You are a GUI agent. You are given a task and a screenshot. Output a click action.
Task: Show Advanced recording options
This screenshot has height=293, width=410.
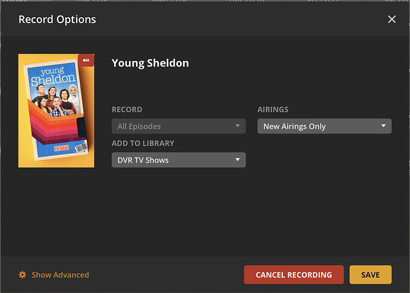pyautogui.click(x=60, y=275)
